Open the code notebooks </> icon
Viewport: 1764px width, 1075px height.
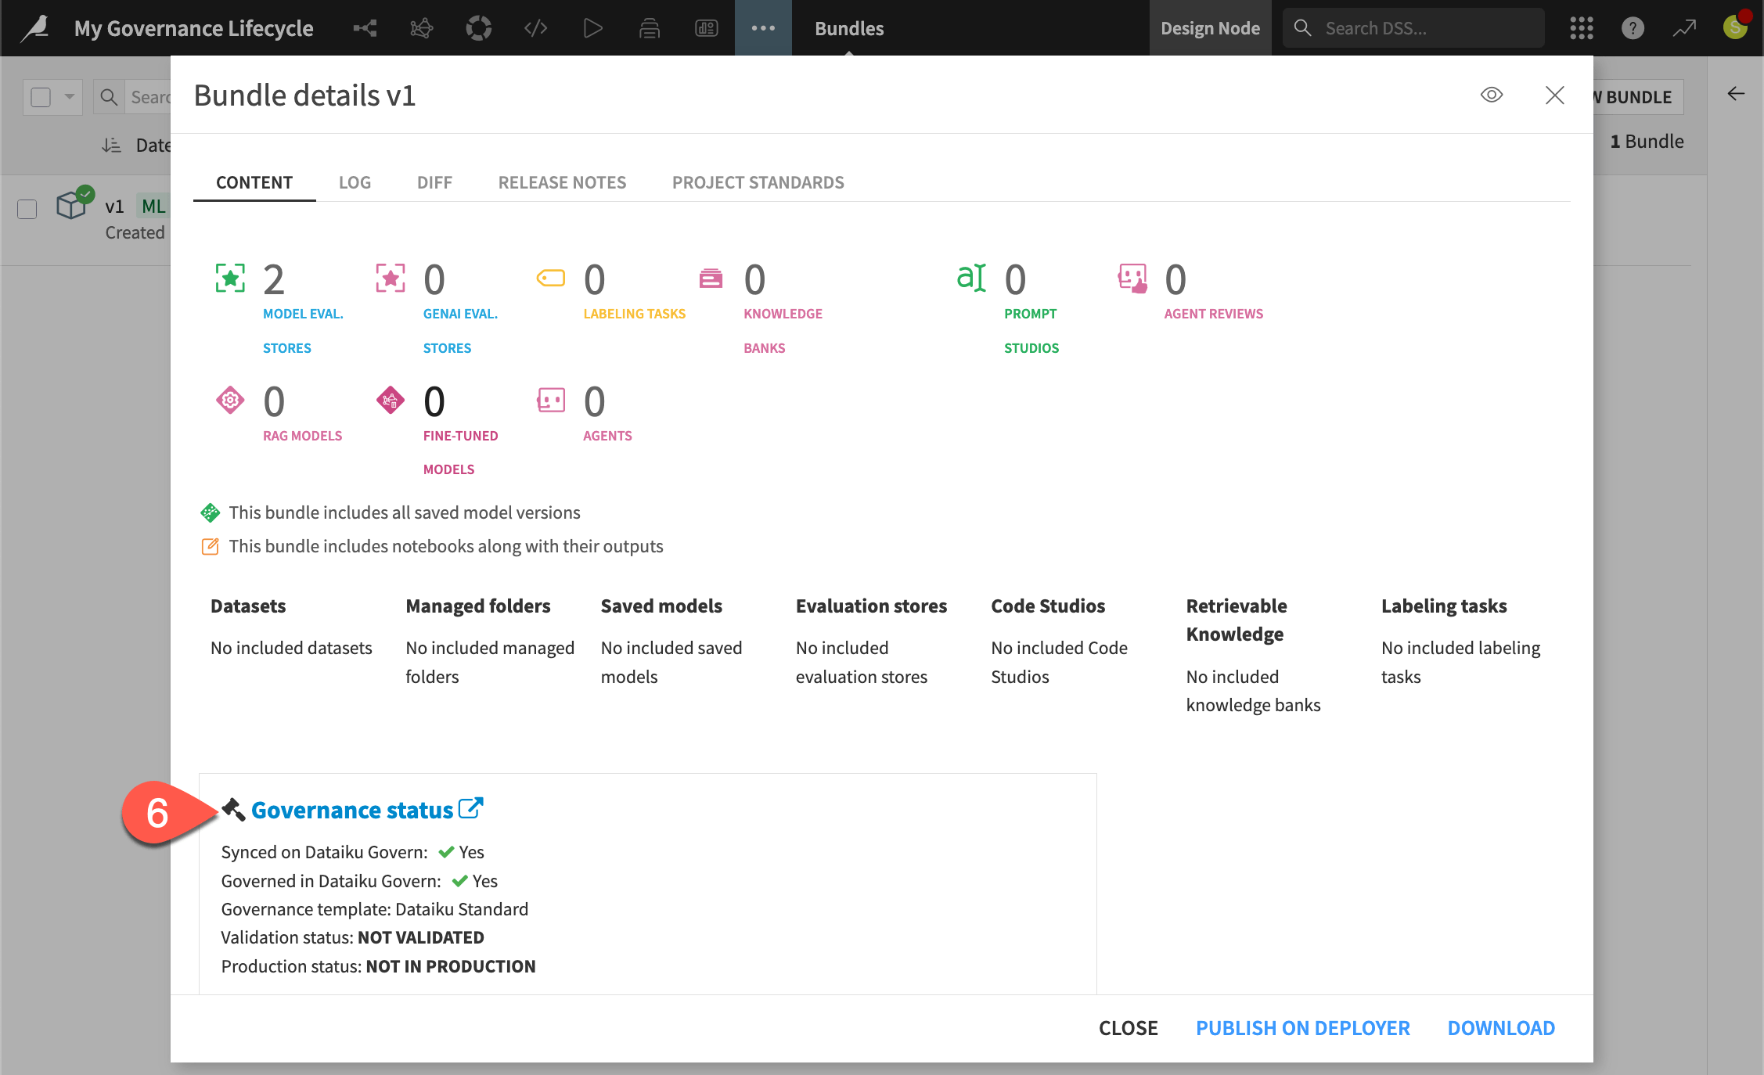click(x=535, y=27)
